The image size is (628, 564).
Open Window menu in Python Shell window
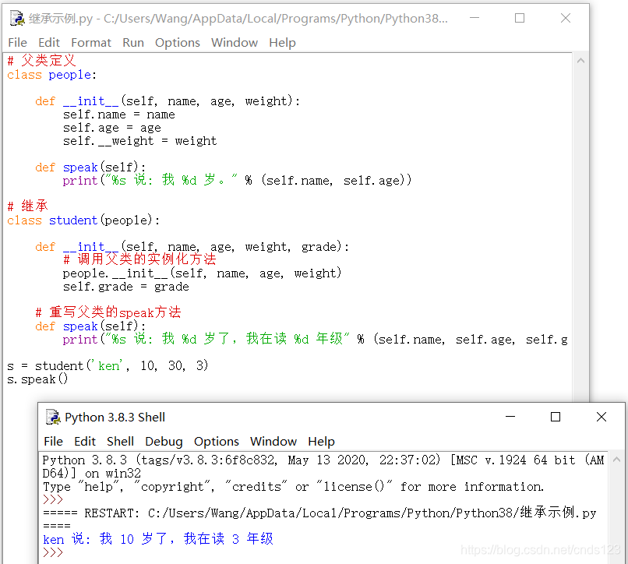click(273, 441)
